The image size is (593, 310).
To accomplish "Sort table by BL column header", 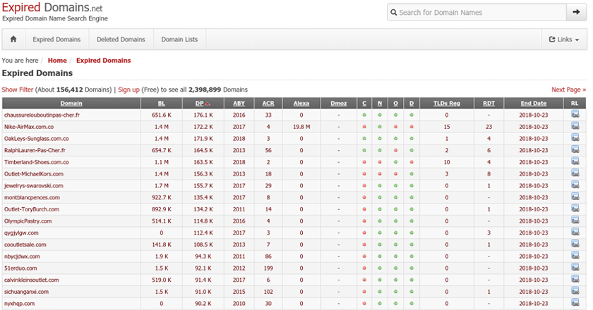I will pos(162,103).
